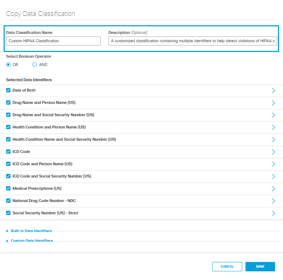Screen dimensions: 283x280
Task: Uncheck Drug Name and Social Security Number (US)
Action: (8, 115)
